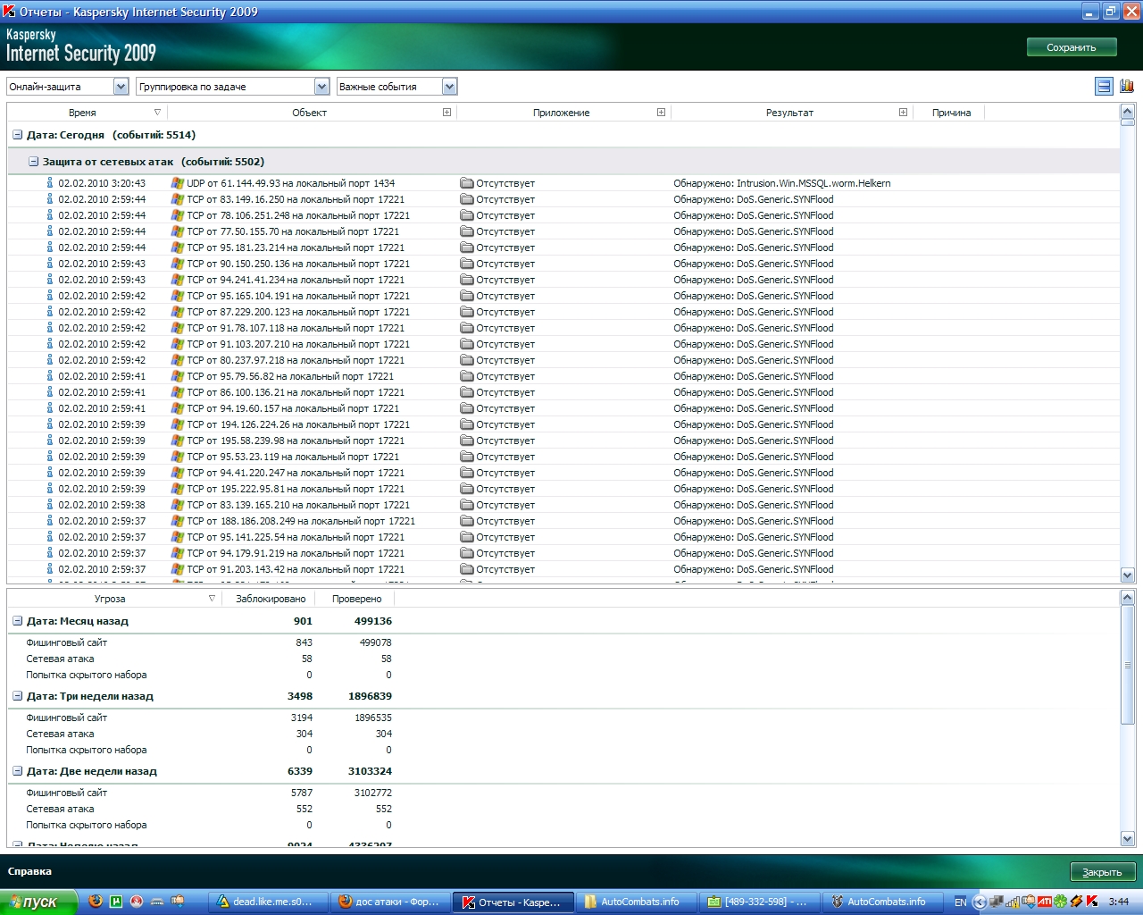Click the Причина column header

coord(951,113)
